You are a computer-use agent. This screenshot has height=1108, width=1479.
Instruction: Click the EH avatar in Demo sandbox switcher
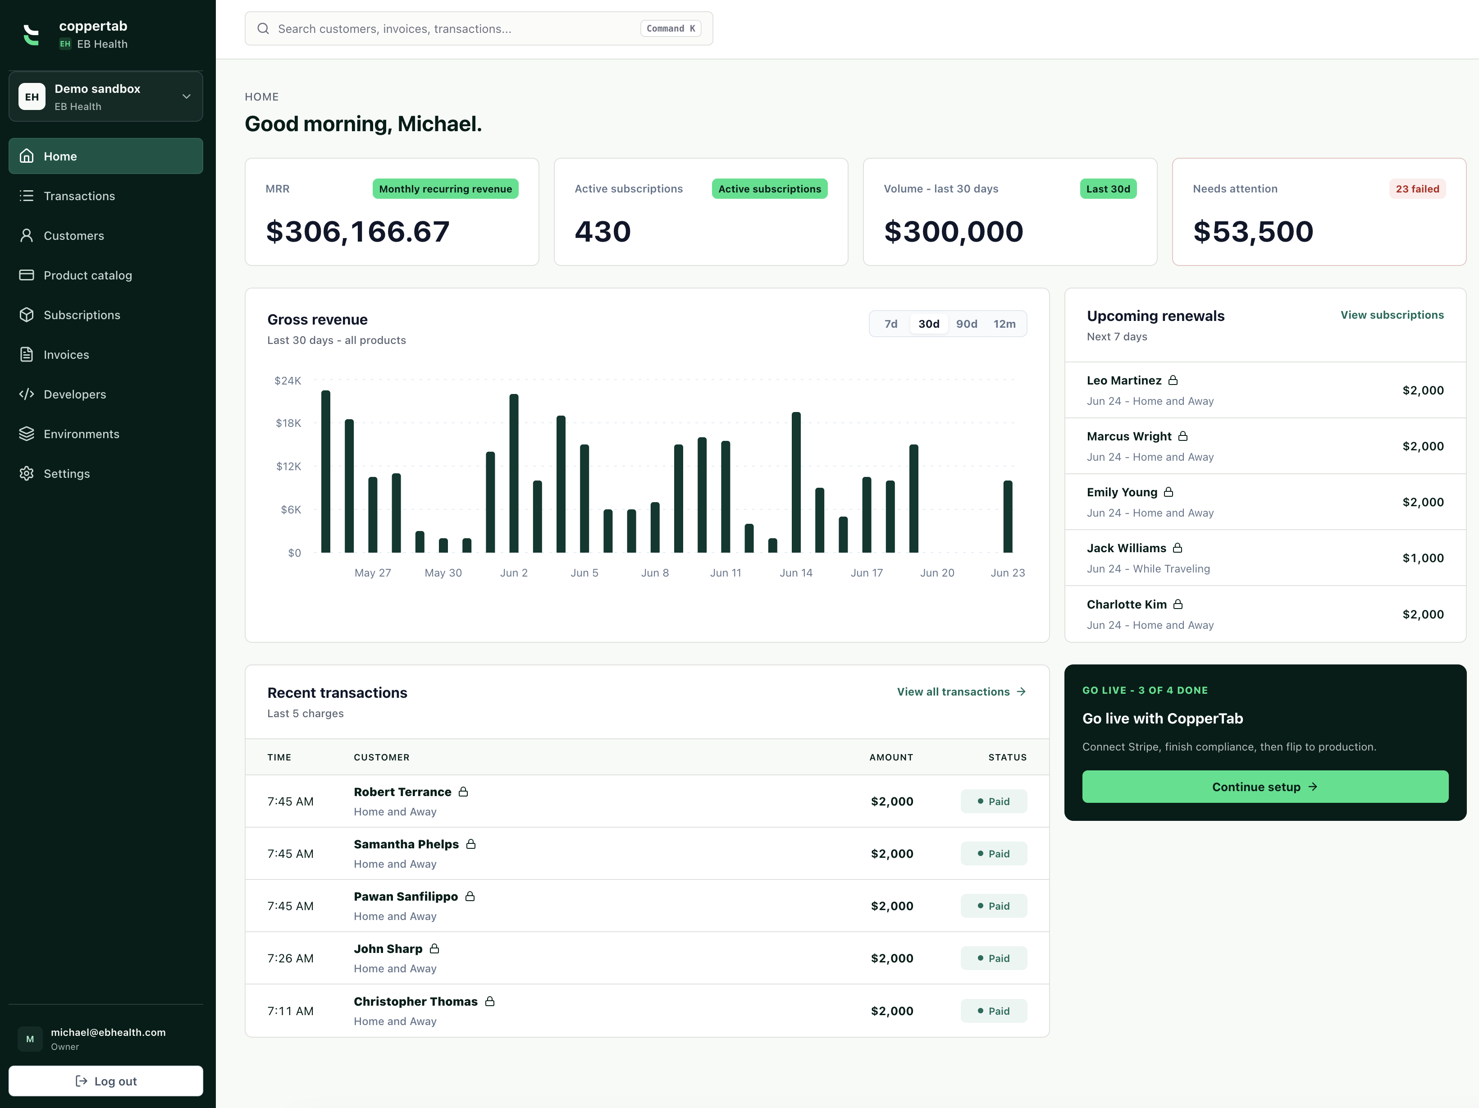click(x=32, y=97)
